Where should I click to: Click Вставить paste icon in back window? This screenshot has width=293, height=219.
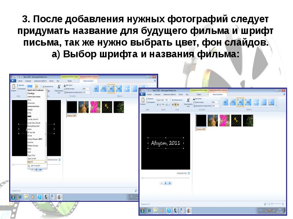tap(14, 87)
